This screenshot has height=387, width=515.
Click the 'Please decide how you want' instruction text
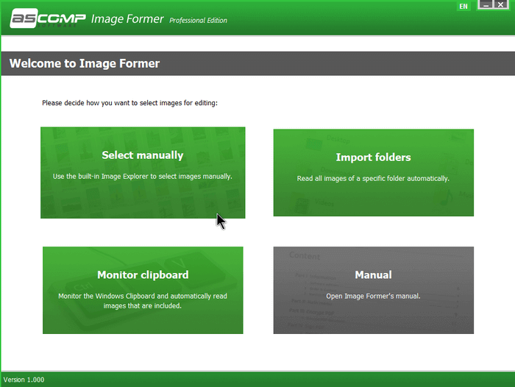129,103
